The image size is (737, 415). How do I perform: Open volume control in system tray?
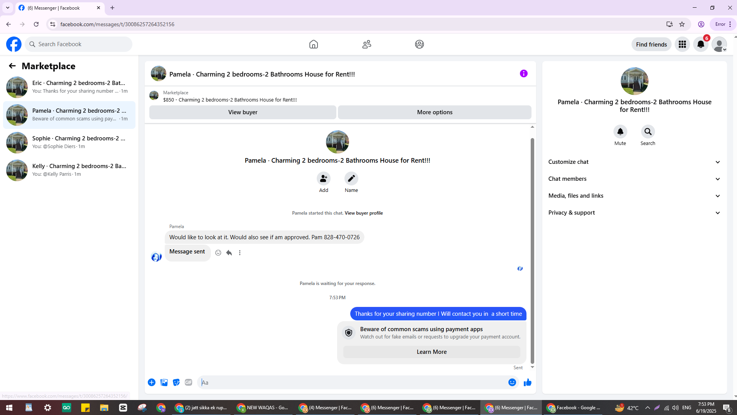pyautogui.click(x=675, y=408)
